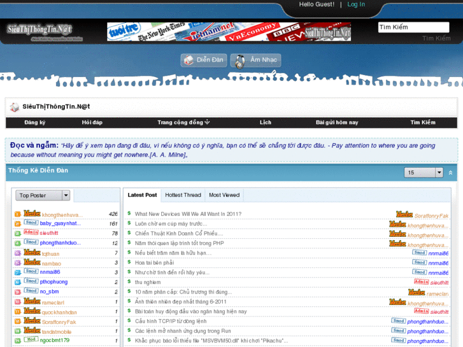Open top poster tandatmobile profile
Screen dimensions: 463x347
(57, 332)
